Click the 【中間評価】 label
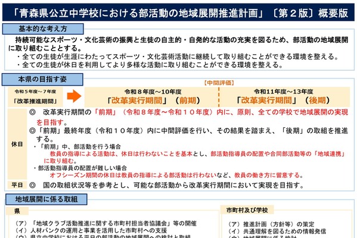Screen dimensions: 357x238 coord(219,83)
